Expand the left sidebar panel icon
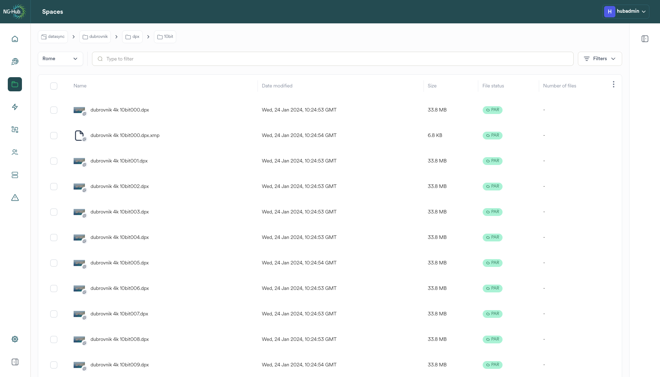660x377 pixels. click(x=15, y=362)
